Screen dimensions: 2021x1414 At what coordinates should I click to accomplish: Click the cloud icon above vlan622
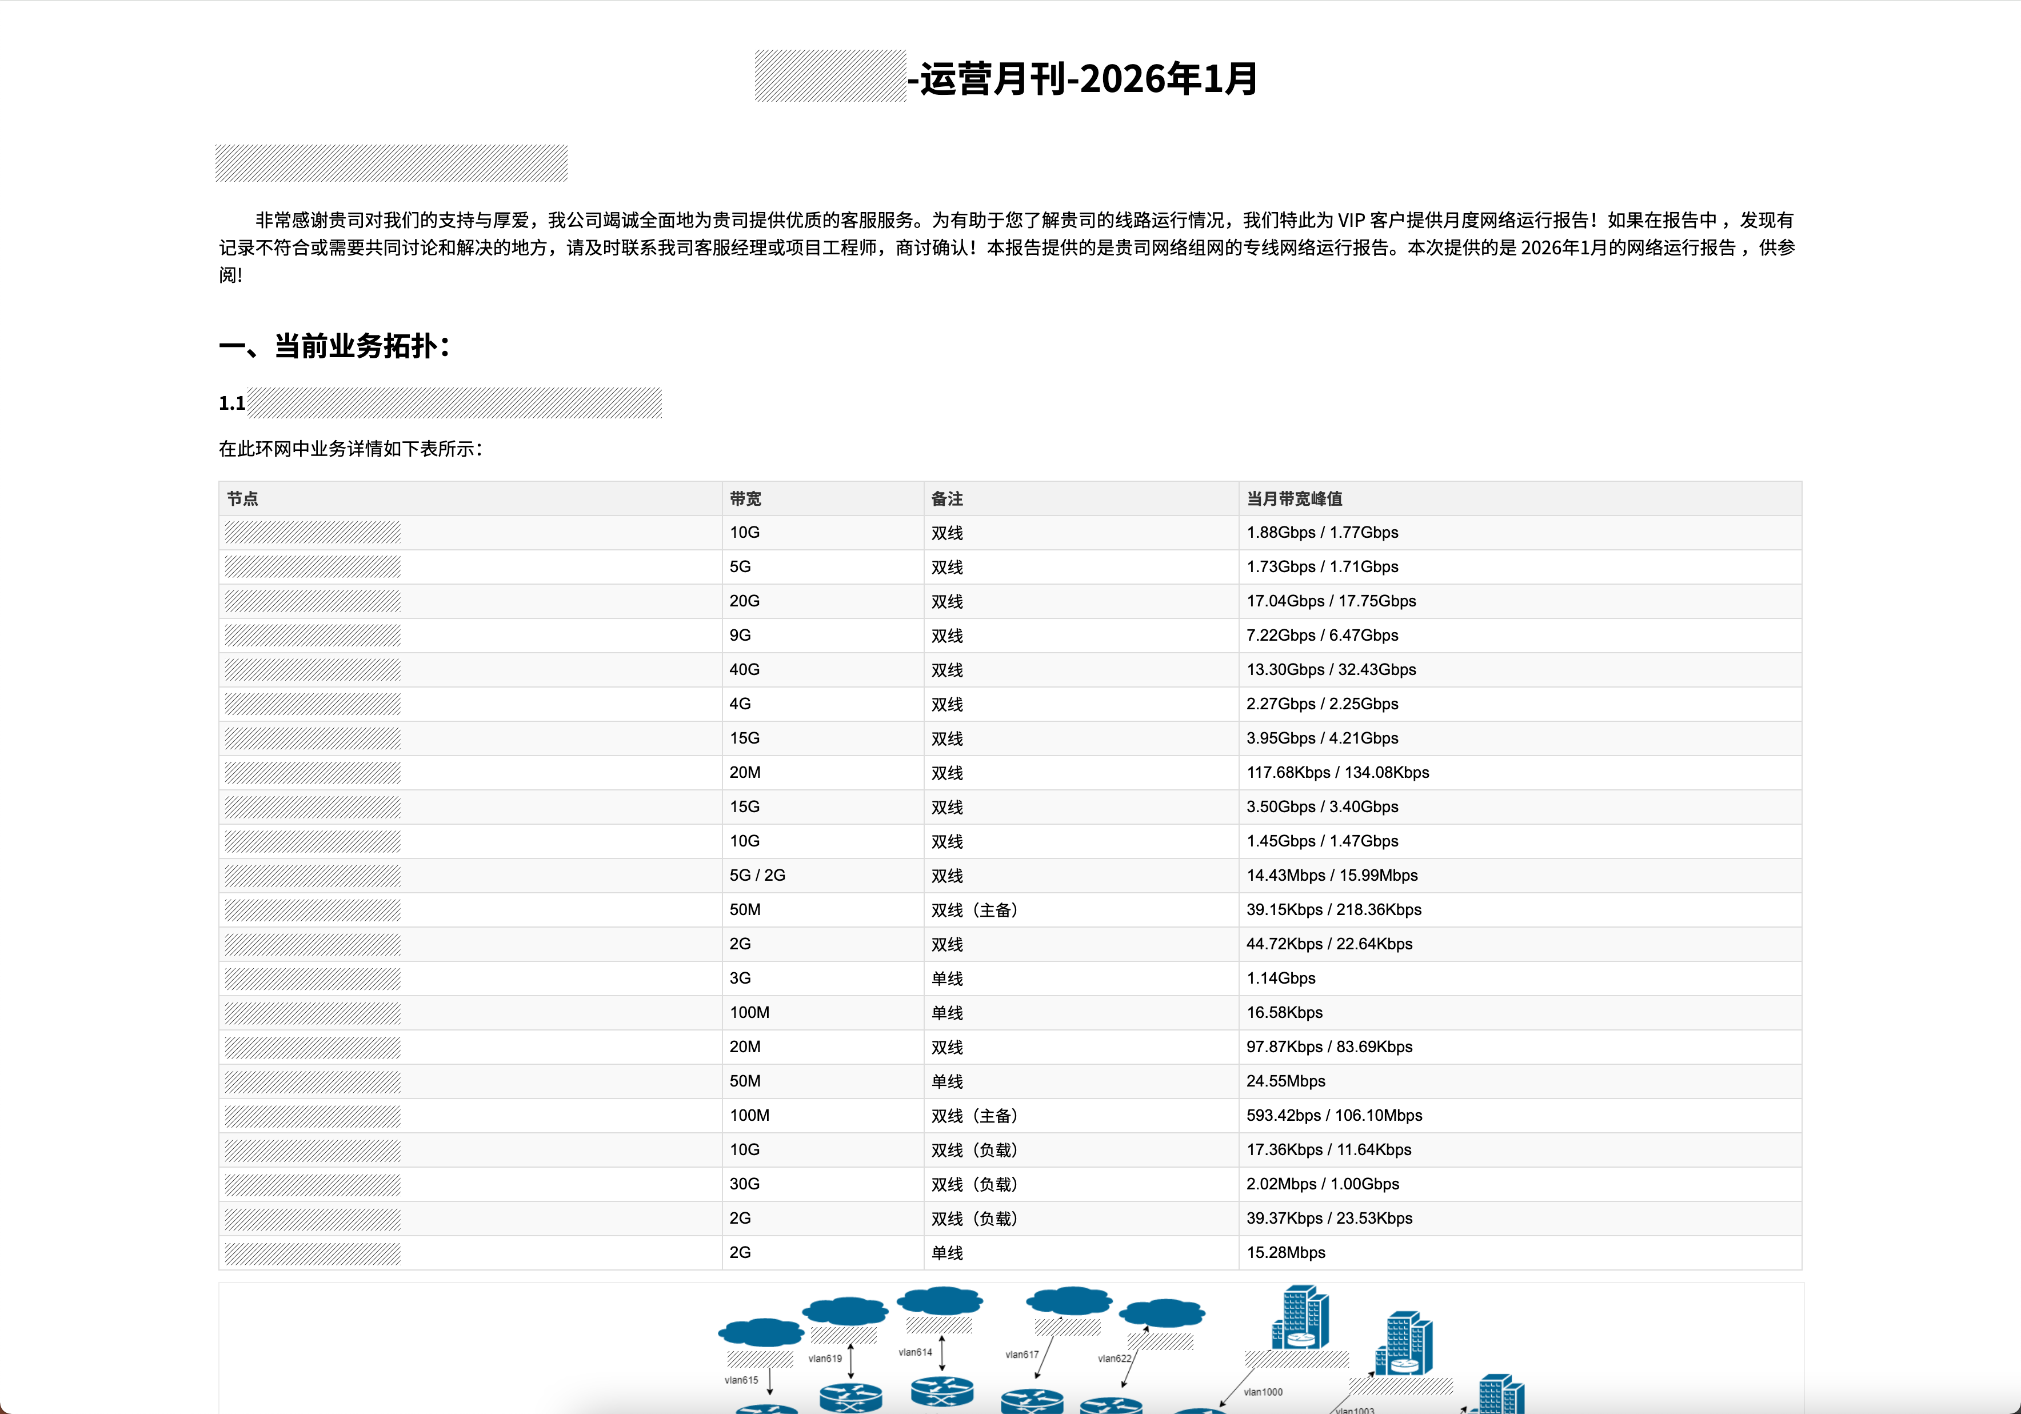click(1162, 1313)
